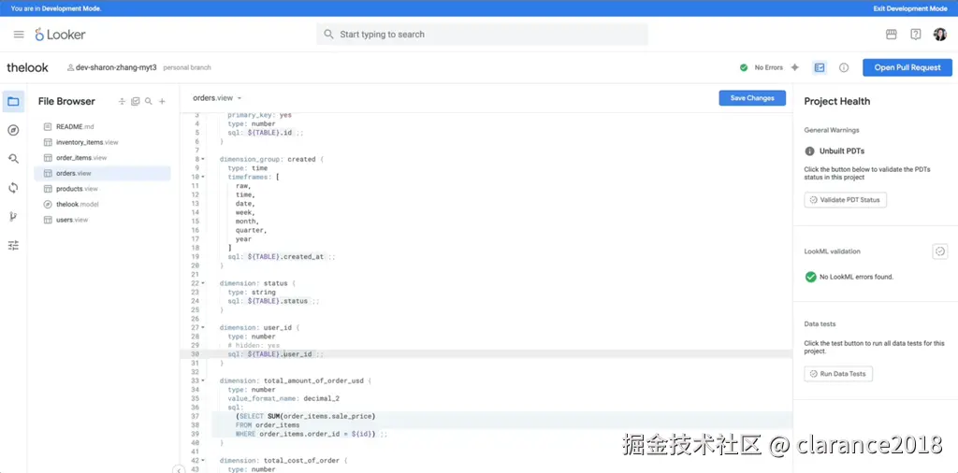
Task: Open Find and Replace sidebar icon
Action: pos(13,159)
